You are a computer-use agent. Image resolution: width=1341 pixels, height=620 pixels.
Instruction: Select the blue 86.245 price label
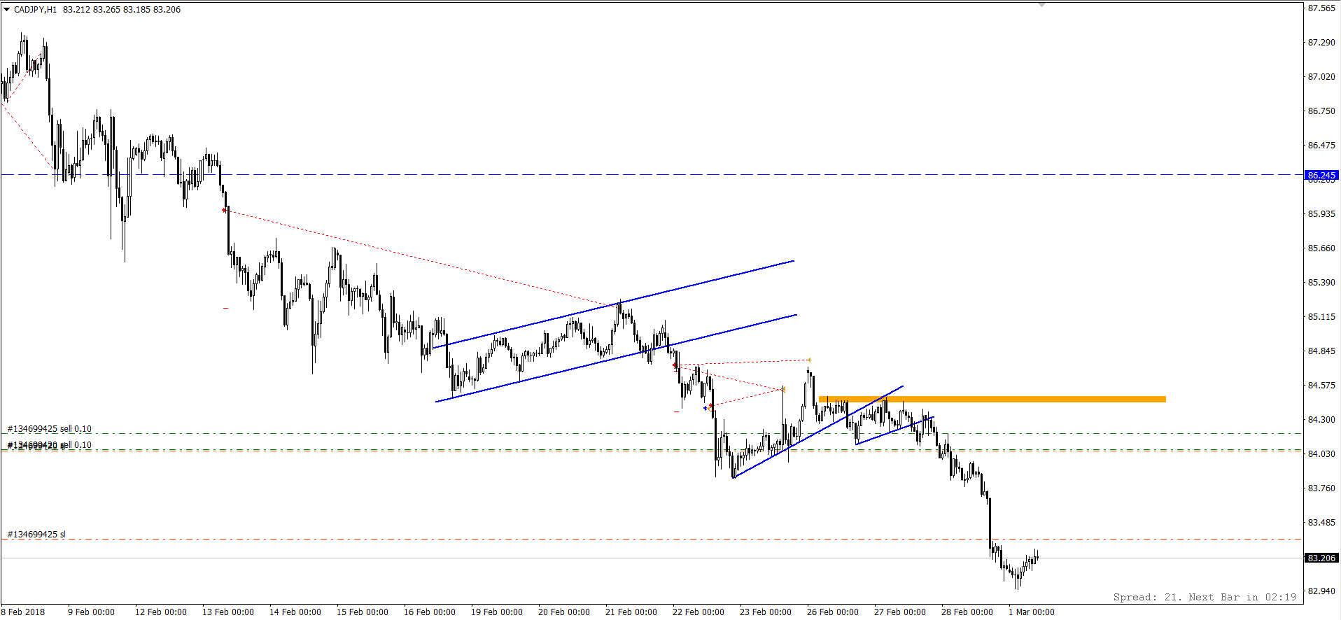coord(1321,175)
